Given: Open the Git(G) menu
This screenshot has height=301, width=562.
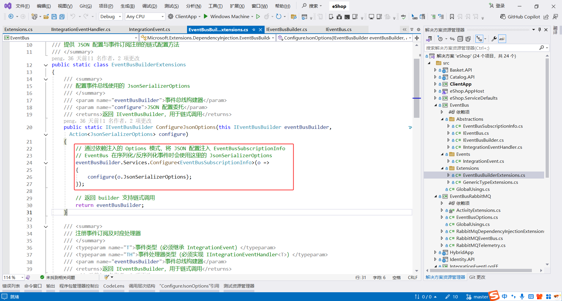Looking at the screenshot, I should 85,6.
